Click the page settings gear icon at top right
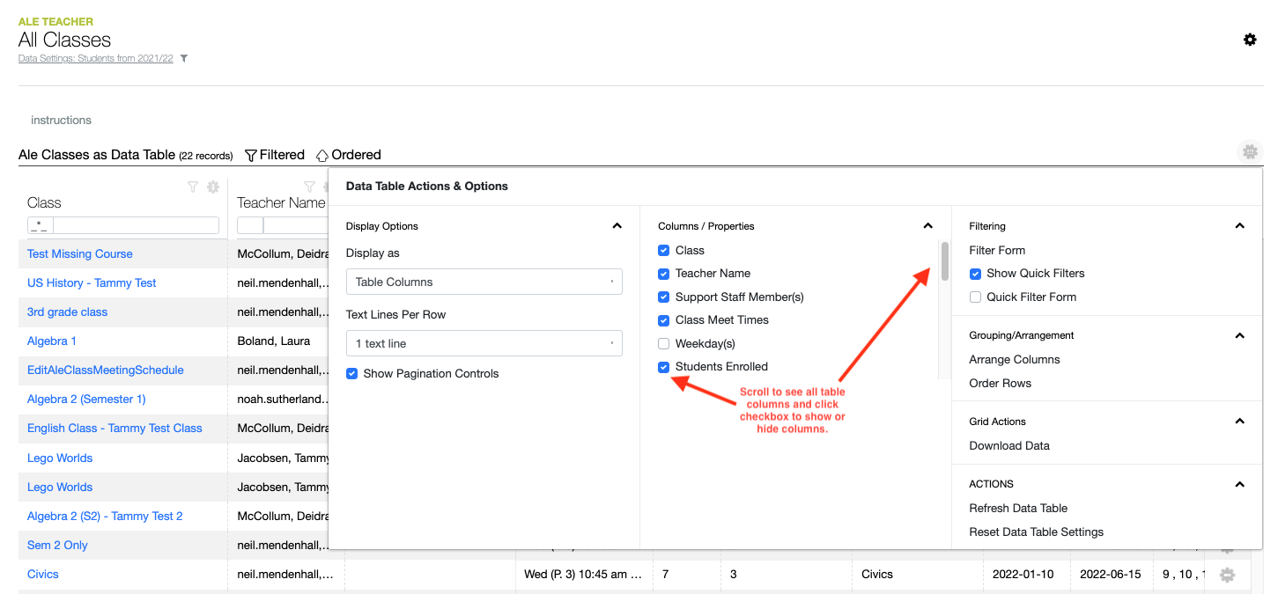Viewport: 1278px width, 594px height. (x=1249, y=40)
